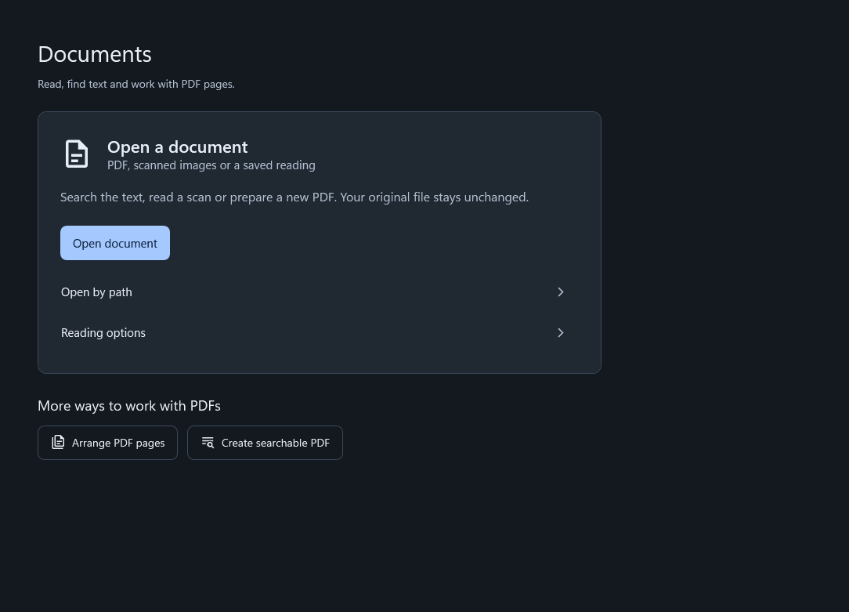The width and height of the screenshot is (849, 612).
Task: Click the pages icon in Arrange PDF pages
Action: click(x=58, y=442)
